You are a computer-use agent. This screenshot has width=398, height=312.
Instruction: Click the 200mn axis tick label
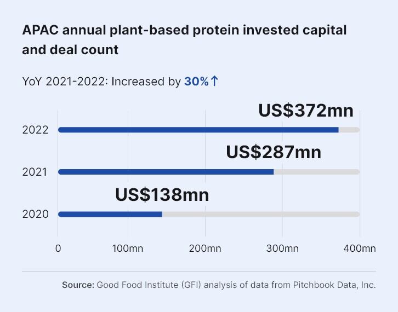(x=205, y=249)
